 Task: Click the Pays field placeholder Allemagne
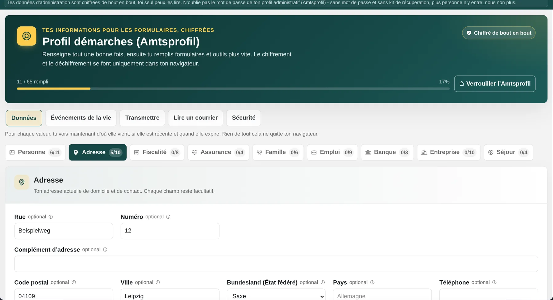point(382,295)
